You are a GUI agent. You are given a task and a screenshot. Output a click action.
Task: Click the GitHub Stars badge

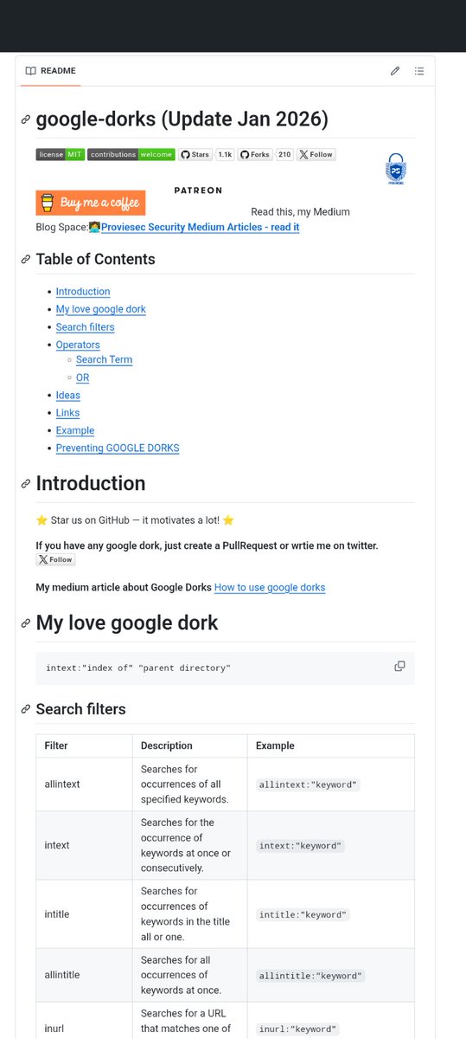[207, 154]
